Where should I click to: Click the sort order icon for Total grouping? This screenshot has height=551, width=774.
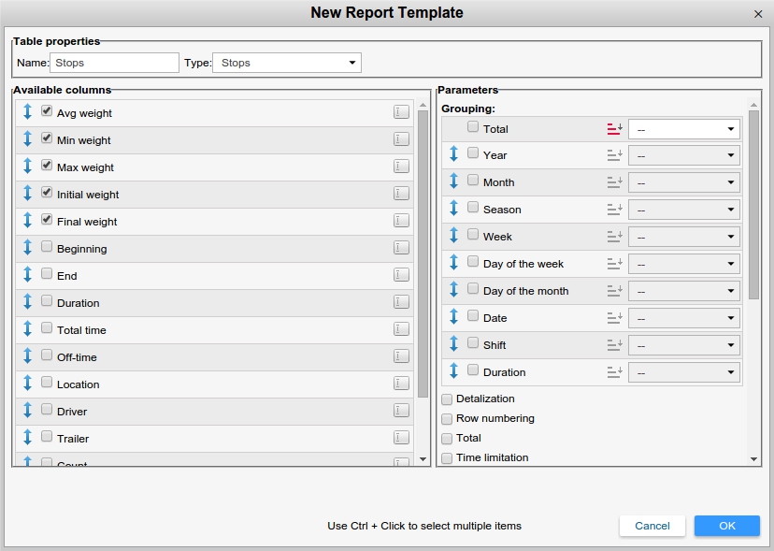(614, 128)
